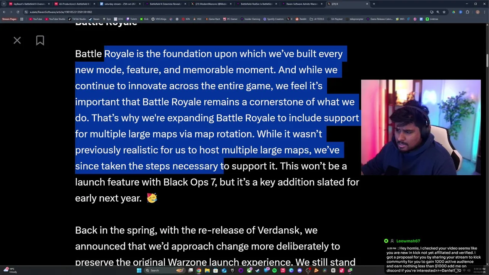
Task: Open the Twitch bookmark
Action: [131, 19]
